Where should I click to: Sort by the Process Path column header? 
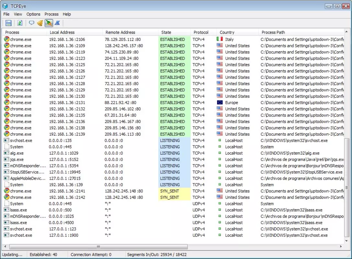click(301, 32)
